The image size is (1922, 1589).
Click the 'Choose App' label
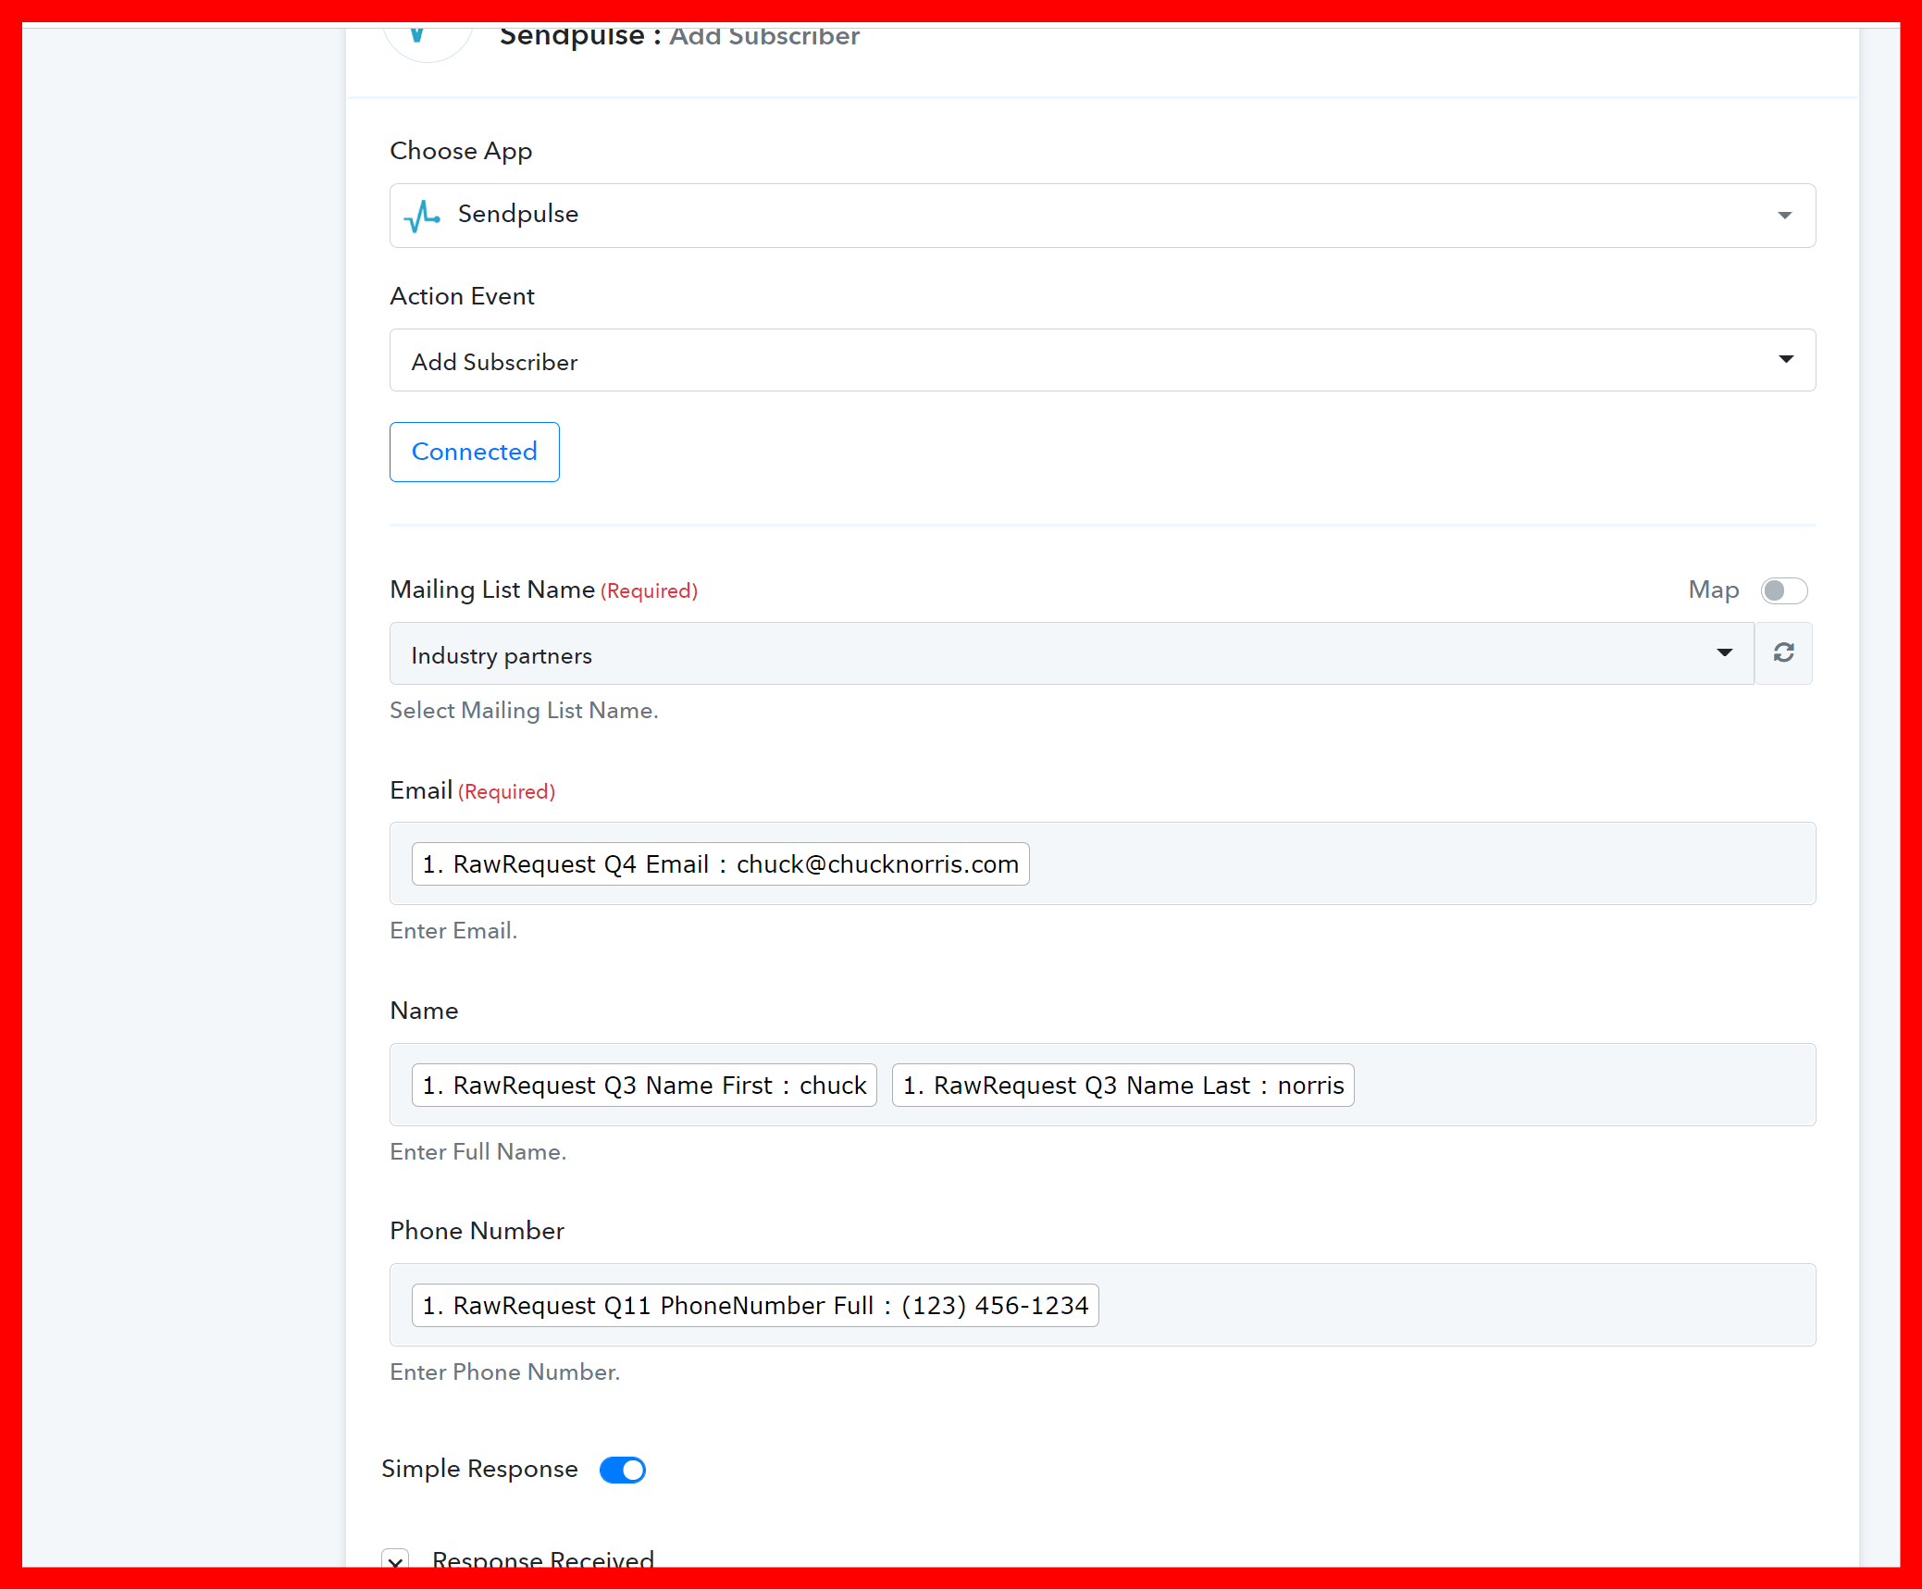(461, 151)
